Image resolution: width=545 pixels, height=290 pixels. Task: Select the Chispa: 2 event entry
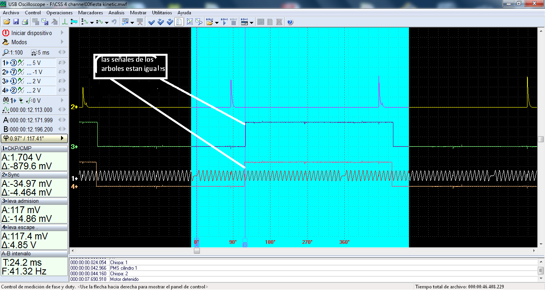point(120,273)
